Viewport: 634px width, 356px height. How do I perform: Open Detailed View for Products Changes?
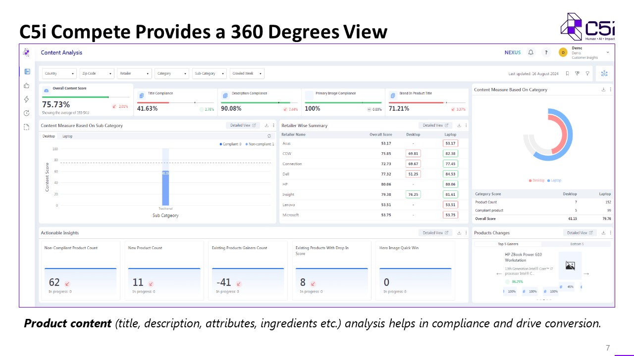pos(580,233)
